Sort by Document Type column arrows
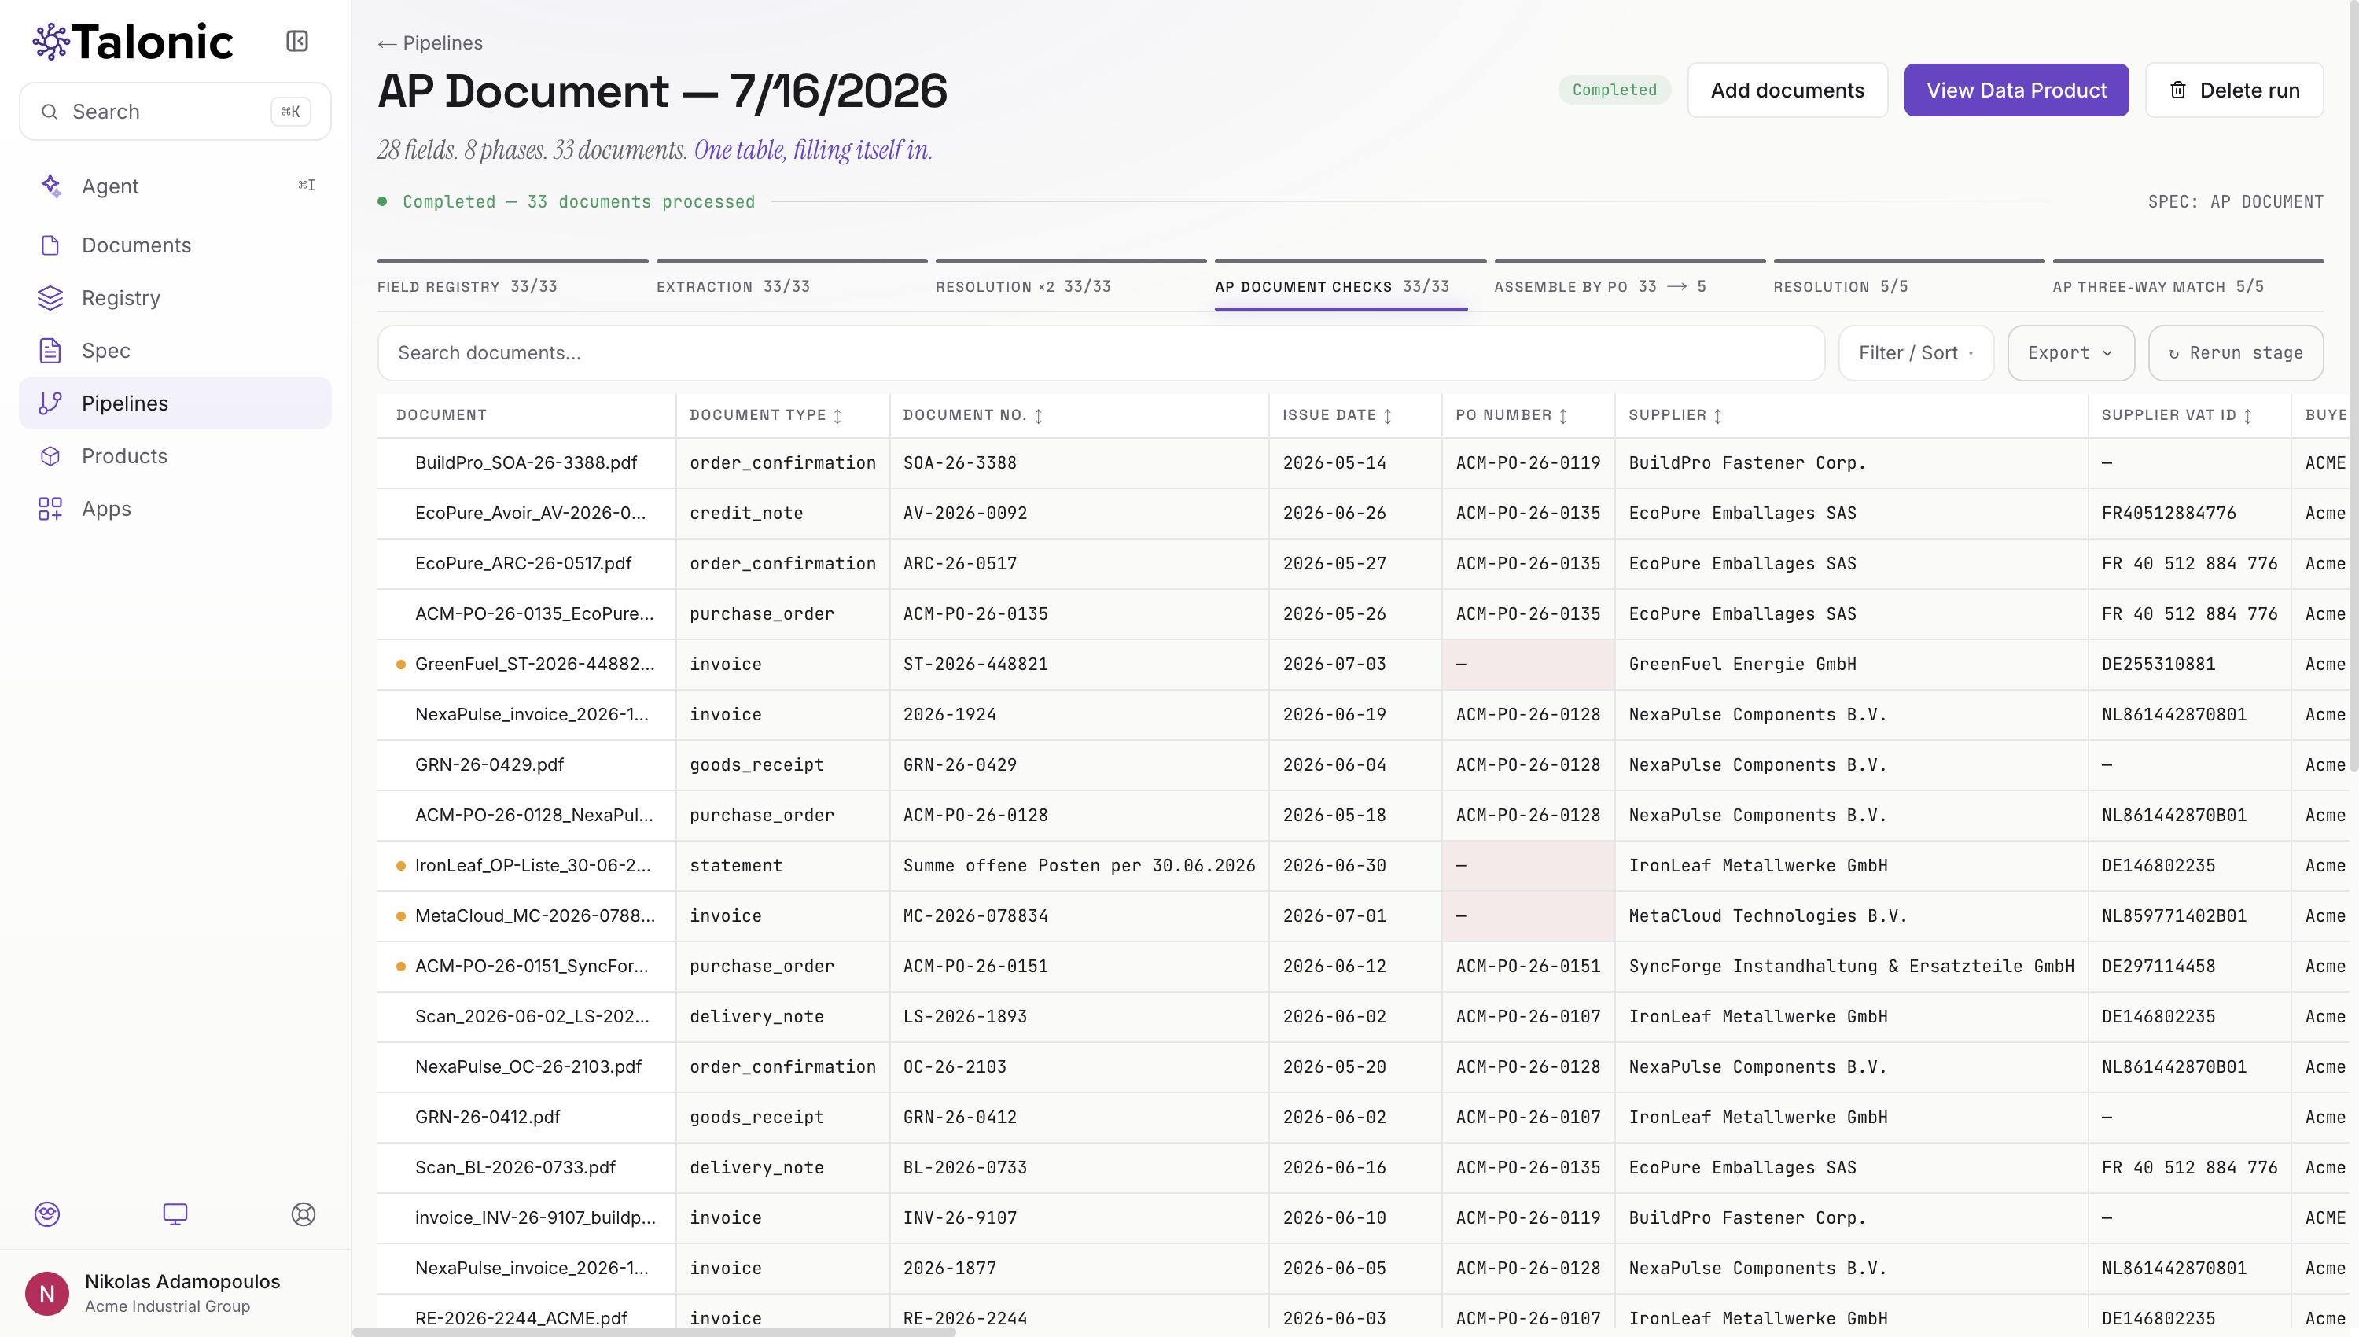This screenshot has height=1337, width=2359. pyautogui.click(x=837, y=416)
